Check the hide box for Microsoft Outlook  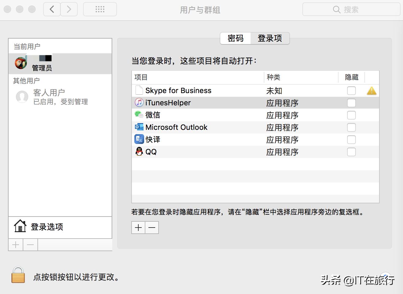(351, 127)
